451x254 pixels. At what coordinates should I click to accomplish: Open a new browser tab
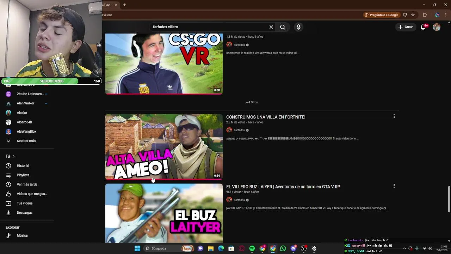(124, 5)
